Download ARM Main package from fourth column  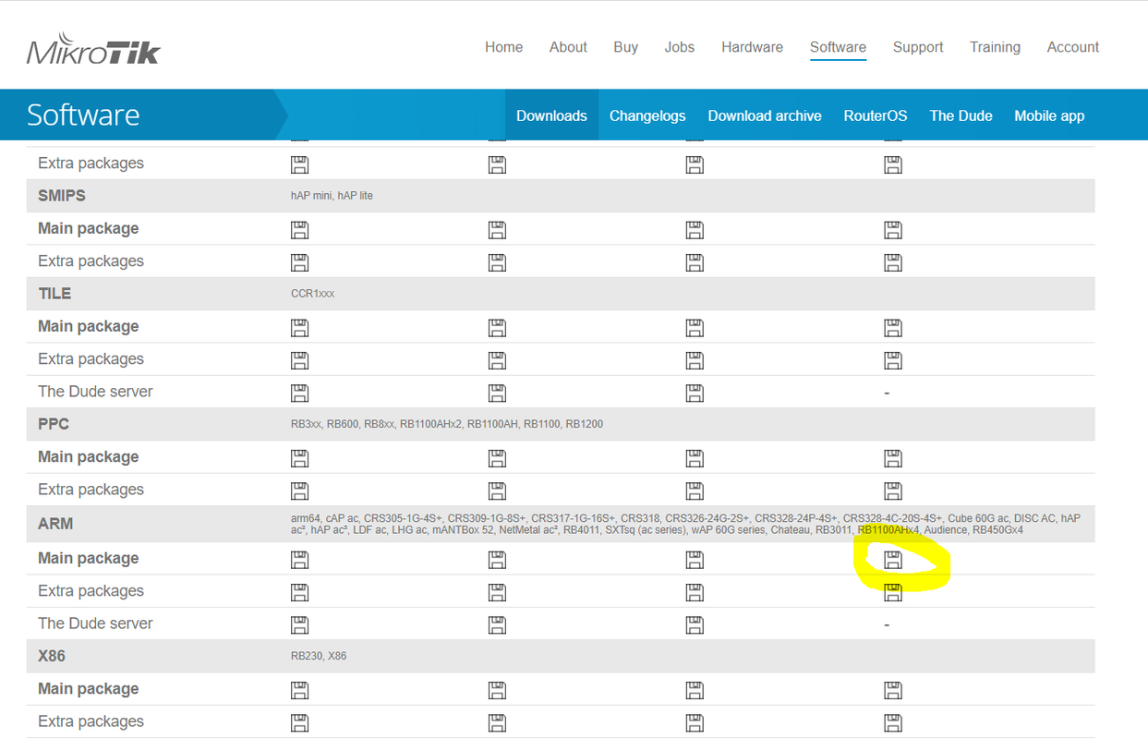click(x=892, y=559)
